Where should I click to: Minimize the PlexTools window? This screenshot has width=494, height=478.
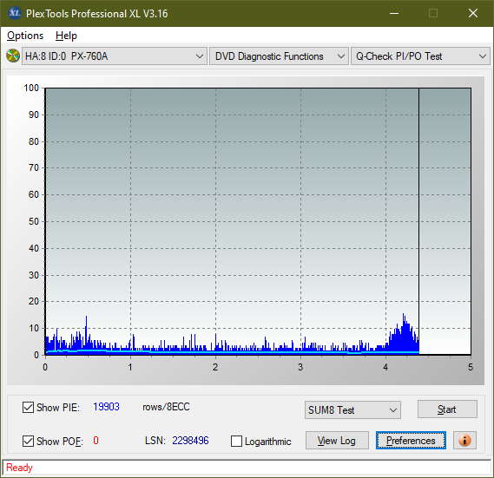[x=394, y=13]
